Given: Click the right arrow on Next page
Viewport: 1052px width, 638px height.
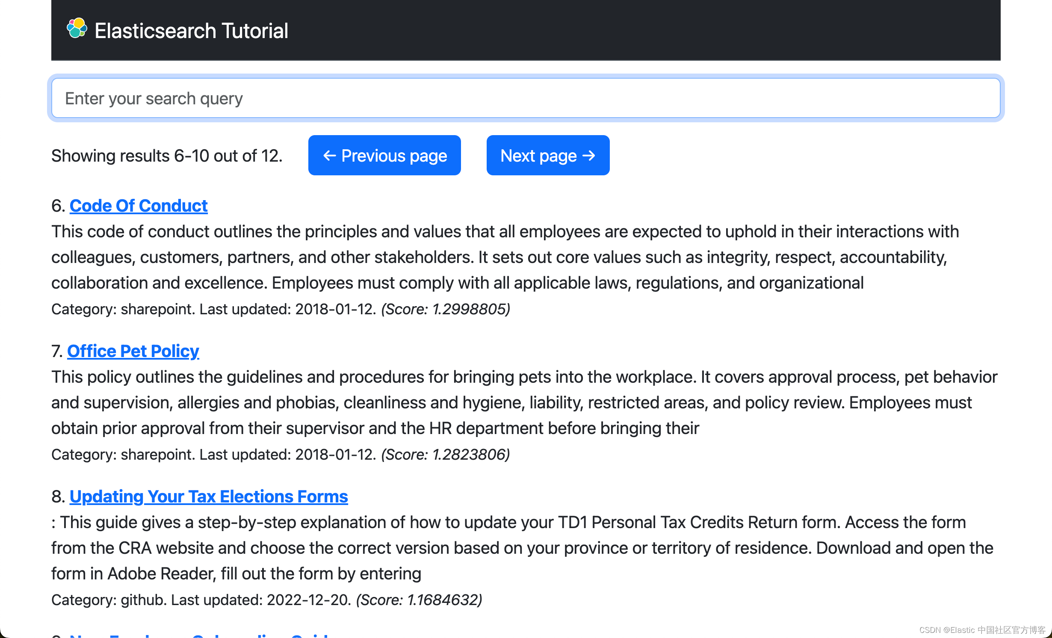Looking at the screenshot, I should (x=589, y=155).
